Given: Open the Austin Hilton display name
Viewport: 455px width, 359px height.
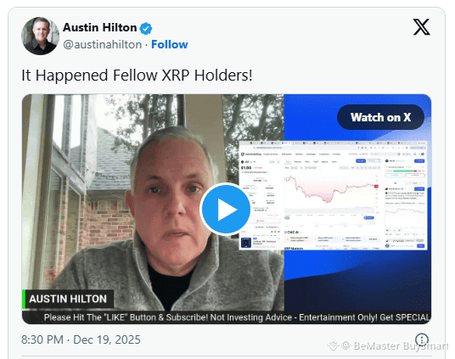Looking at the screenshot, I should pos(100,27).
